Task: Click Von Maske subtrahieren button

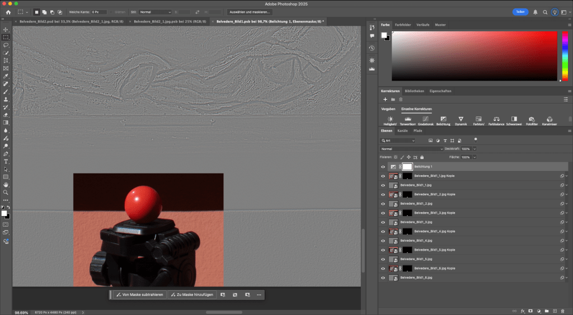Action: [x=139, y=294]
